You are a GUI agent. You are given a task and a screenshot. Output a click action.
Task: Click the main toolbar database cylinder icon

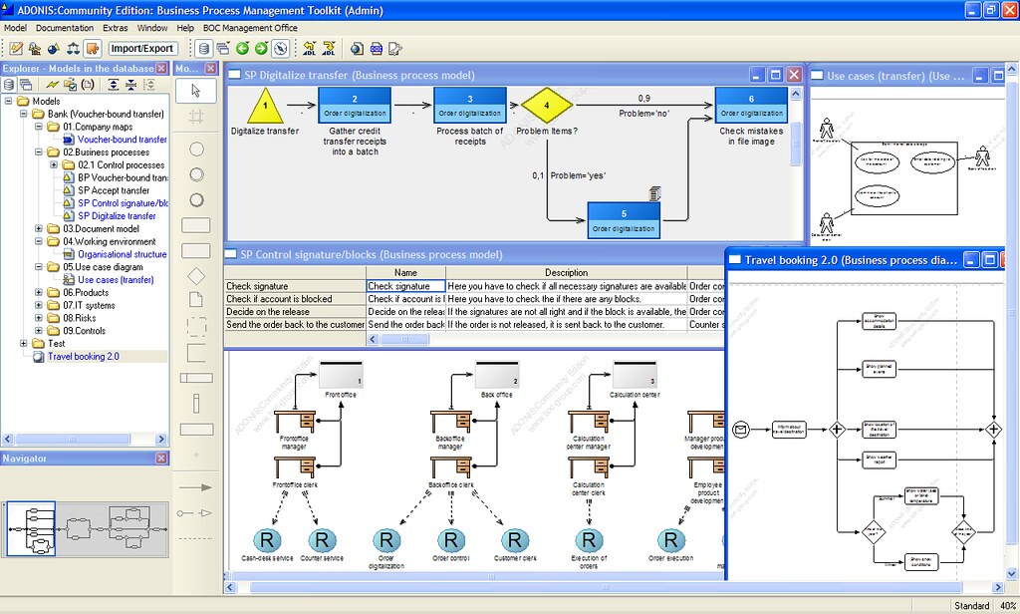click(x=204, y=48)
